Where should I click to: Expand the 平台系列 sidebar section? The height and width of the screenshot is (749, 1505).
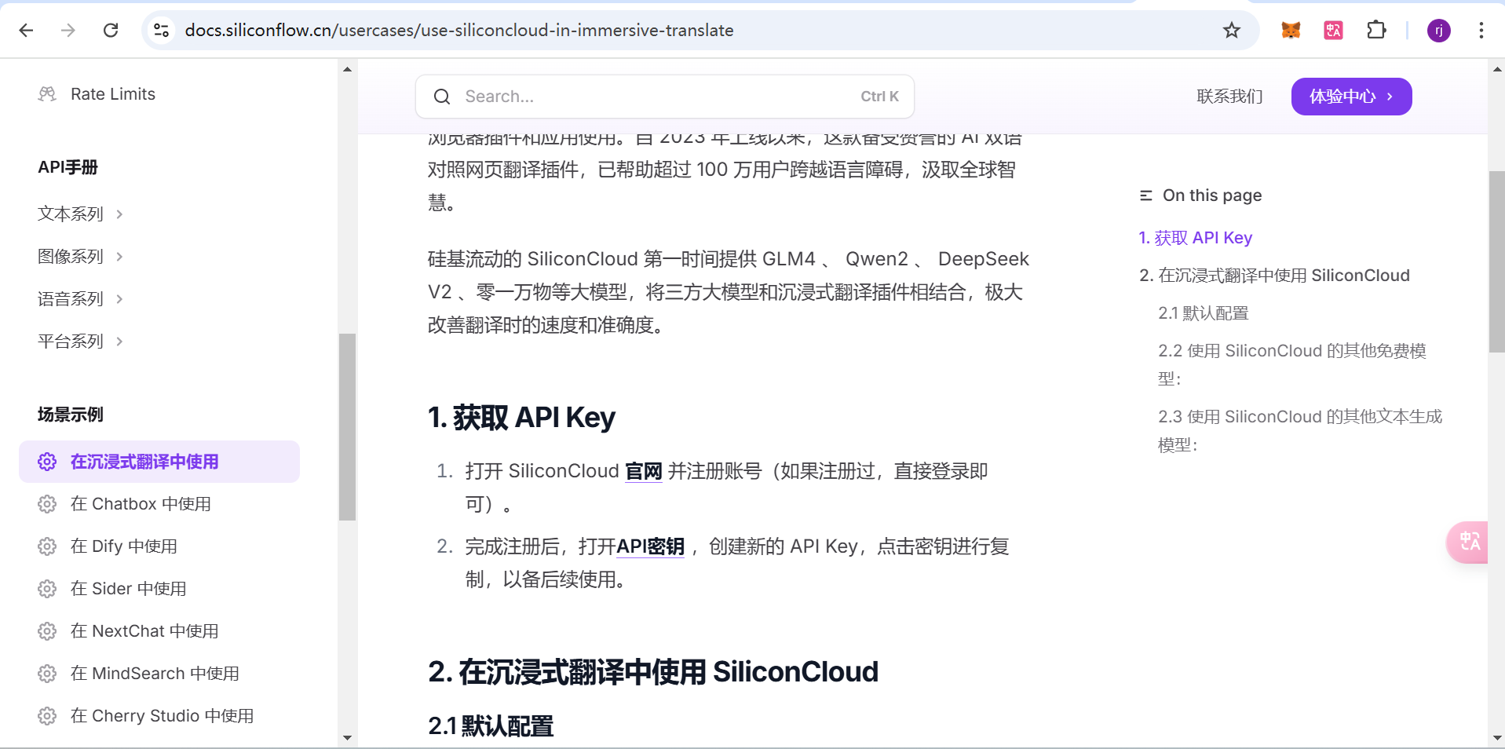pyautogui.click(x=80, y=342)
